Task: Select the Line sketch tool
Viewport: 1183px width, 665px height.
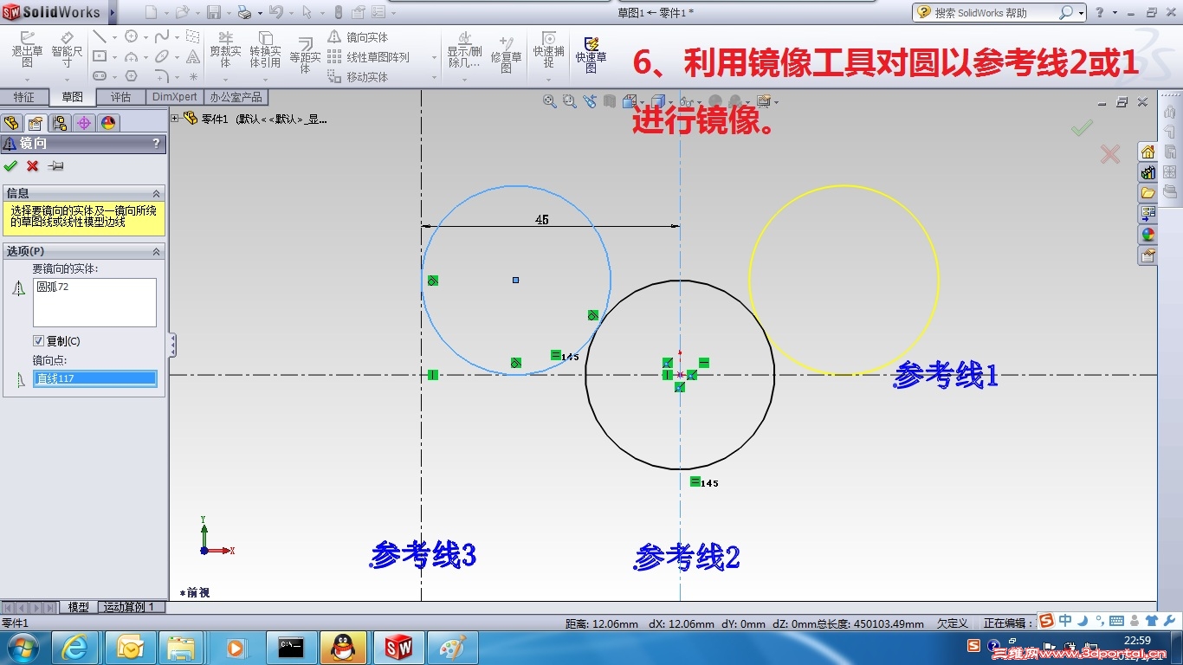Action: [x=100, y=36]
